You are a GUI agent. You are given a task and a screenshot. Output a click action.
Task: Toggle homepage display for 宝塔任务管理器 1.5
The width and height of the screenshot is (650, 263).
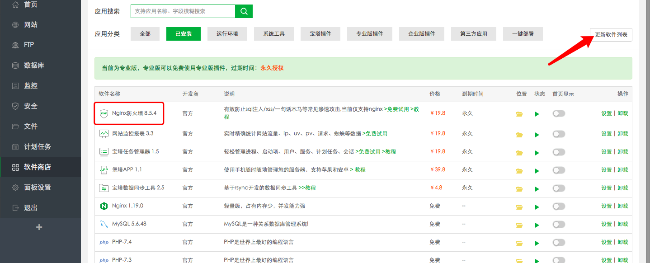pos(559,152)
